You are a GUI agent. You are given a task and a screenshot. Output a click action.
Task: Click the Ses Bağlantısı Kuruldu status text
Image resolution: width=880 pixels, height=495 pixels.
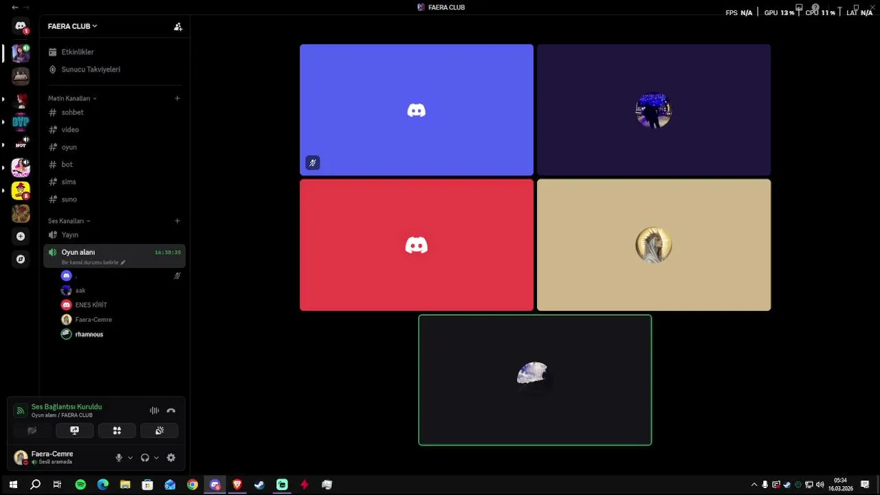[x=67, y=406]
